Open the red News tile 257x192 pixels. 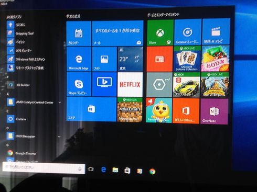pos(160,59)
